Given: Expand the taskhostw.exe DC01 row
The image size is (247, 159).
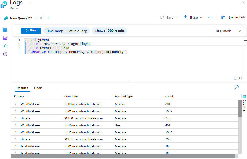Looking at the screenshot, I should click(16, 146).
